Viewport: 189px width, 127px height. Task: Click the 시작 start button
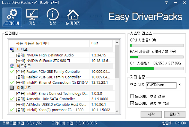[x=151, y=114]
